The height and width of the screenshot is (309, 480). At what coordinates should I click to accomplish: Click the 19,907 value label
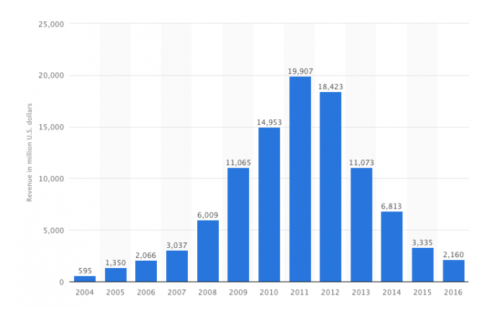coord(300,70)
